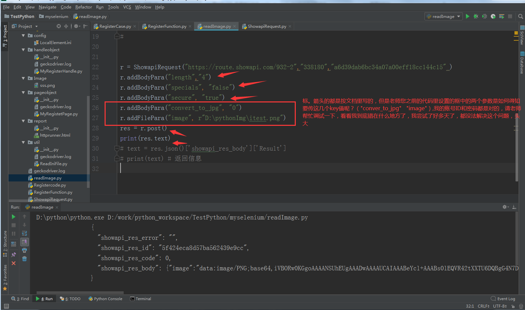Open the 6: TODO tool window

click(x=70, y=299)
